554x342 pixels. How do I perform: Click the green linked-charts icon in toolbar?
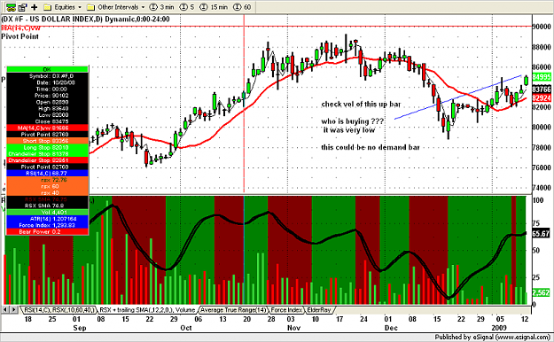point(11,7)
